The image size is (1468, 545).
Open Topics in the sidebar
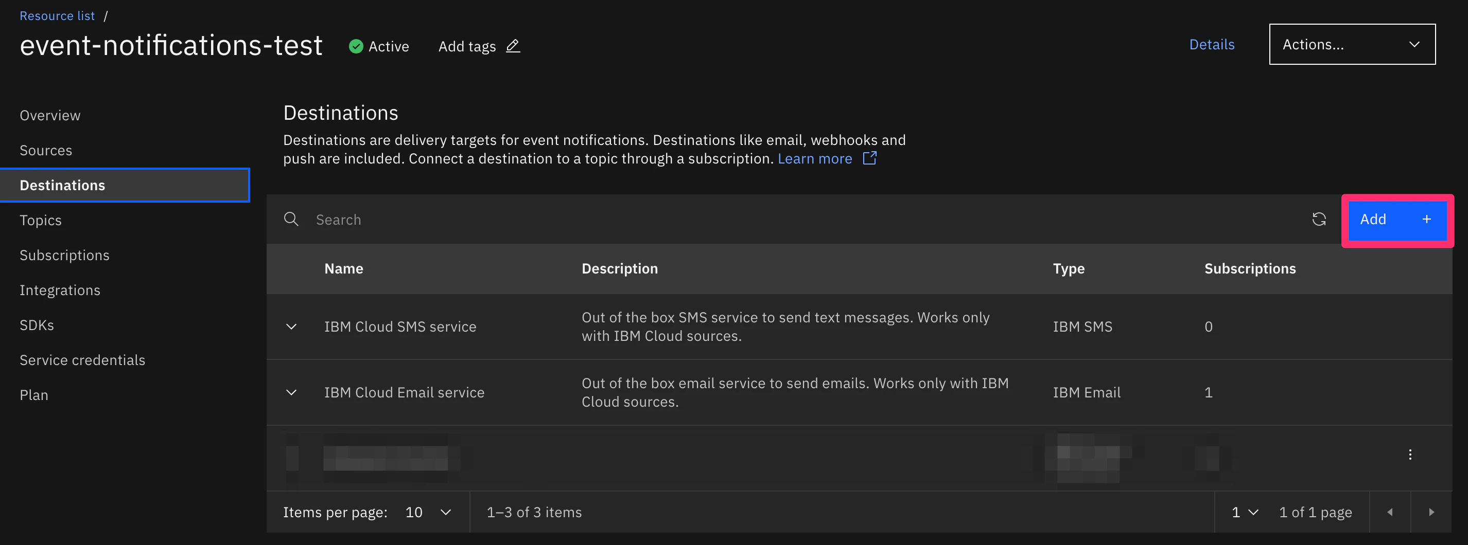[x=41, y=221]
